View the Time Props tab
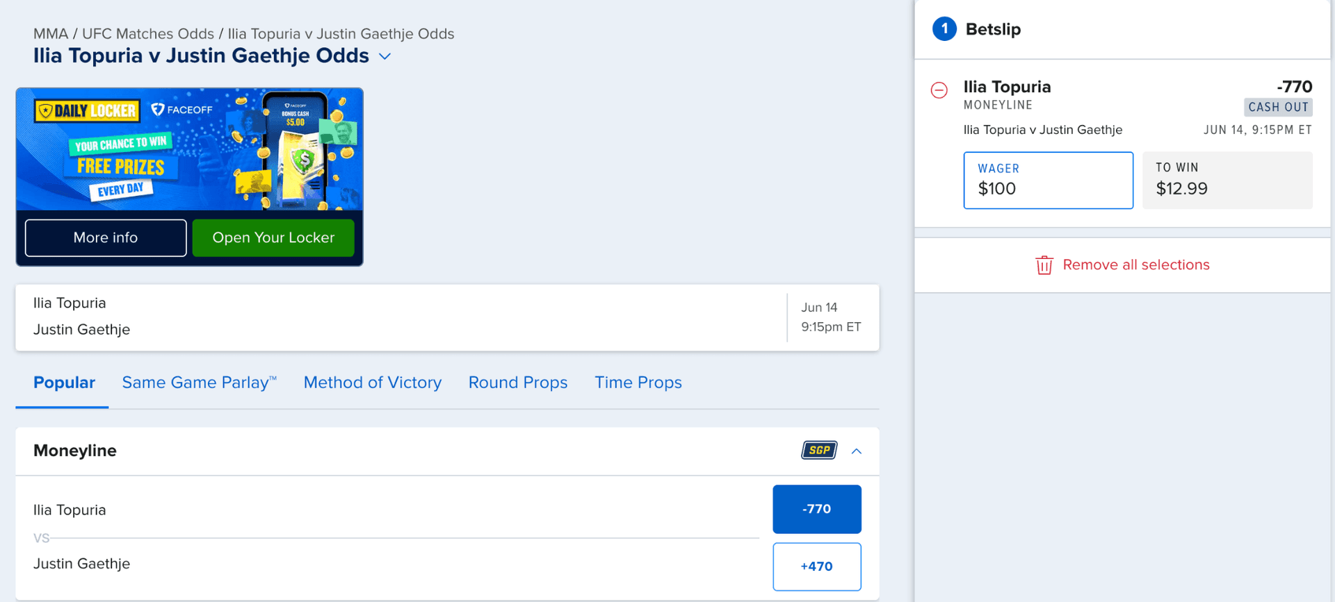Screen dimensions: 1335x602 638,383
